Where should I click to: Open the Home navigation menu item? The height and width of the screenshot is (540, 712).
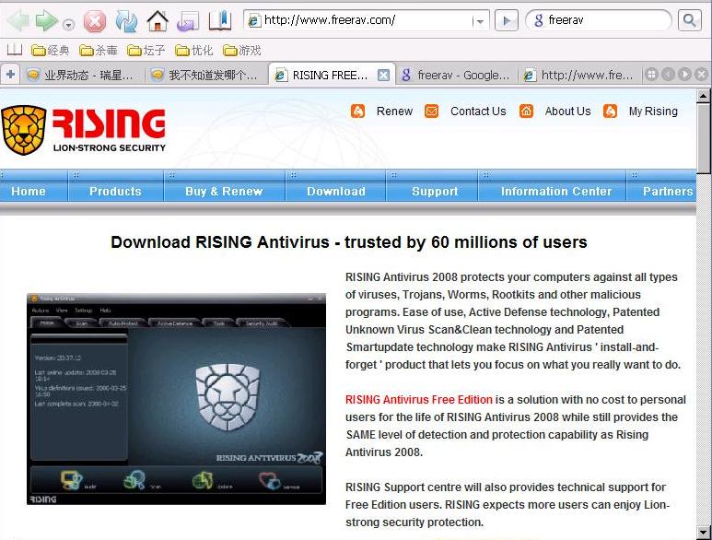[29, 191]
